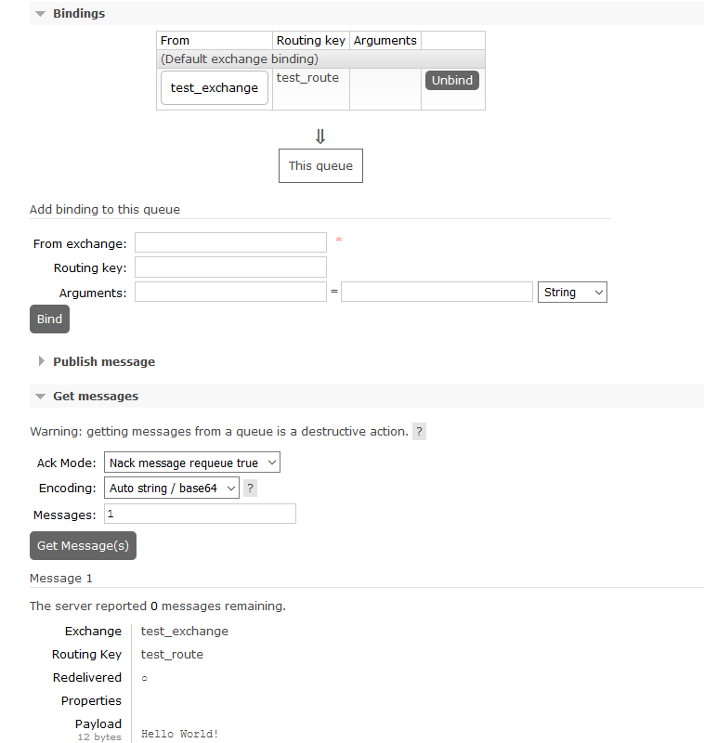Click the This queue box
Screen dimensions: 704x743
pos(320,166)
